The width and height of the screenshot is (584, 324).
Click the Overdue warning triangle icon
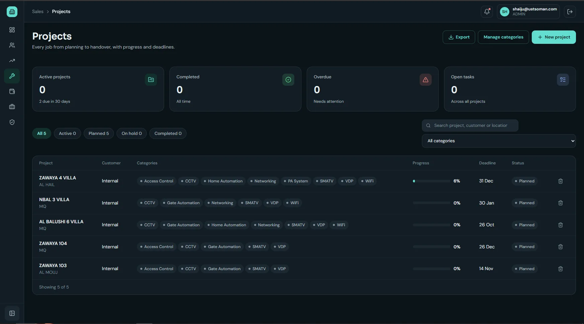pos(426,80)
